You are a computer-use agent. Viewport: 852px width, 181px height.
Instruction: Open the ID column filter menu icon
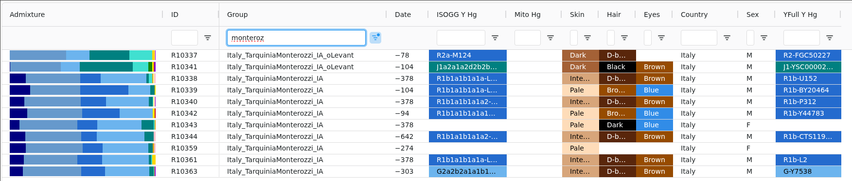(208, 38)
